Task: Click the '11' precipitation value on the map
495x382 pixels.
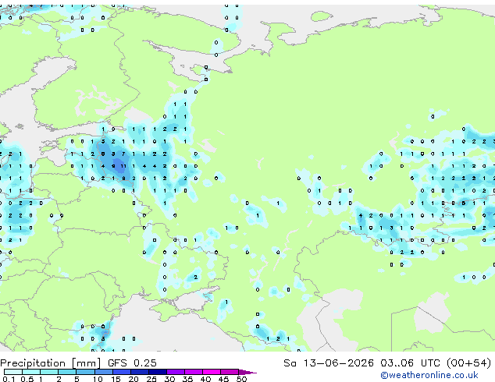Action: click(x=123, y=166)
